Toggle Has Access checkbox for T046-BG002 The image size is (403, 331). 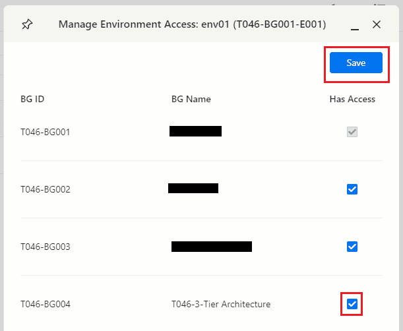tap(352, 189)
